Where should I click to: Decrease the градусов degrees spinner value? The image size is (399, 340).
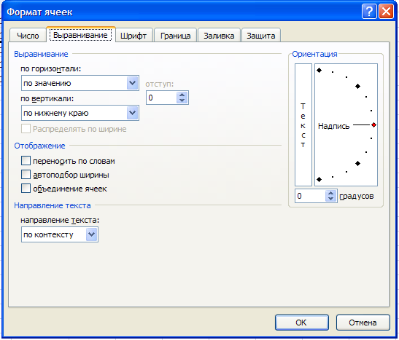tap(331, 198)
